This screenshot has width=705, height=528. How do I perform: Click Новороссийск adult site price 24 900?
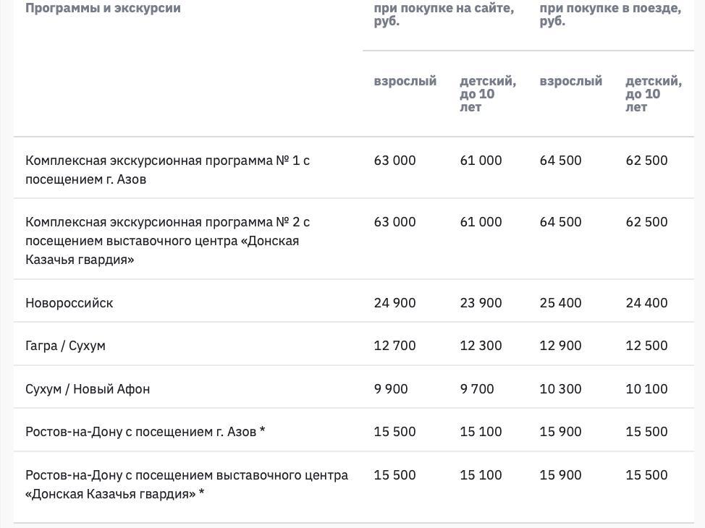pyautogui.click(x=394, y=302)
